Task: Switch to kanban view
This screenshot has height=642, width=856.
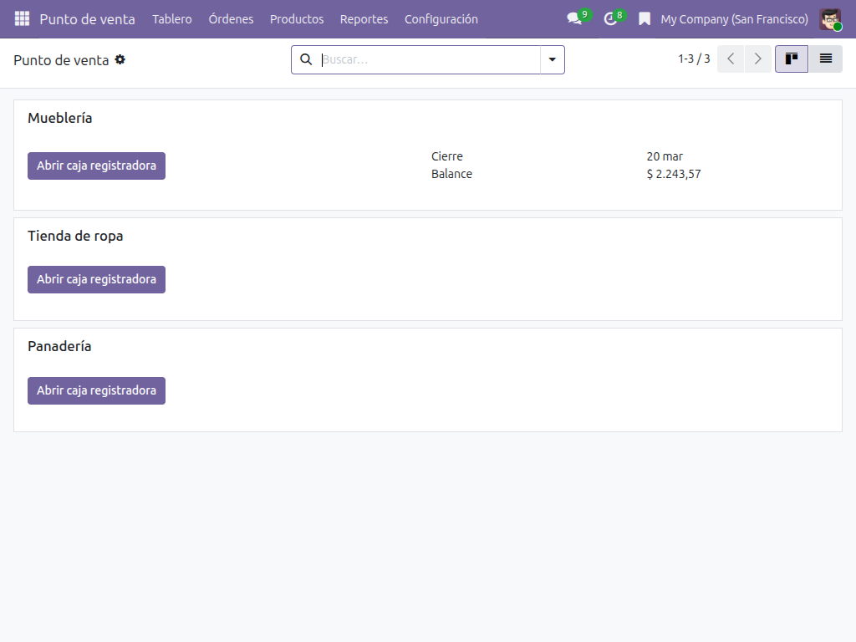Action: [791, 59]
